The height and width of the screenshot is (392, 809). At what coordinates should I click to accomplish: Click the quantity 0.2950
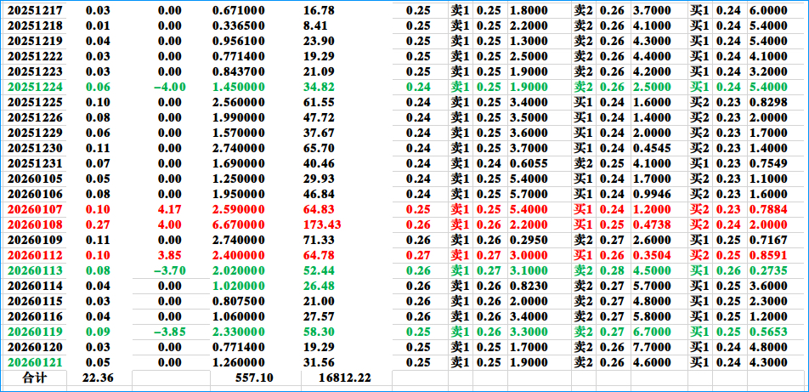coord(530,240)
